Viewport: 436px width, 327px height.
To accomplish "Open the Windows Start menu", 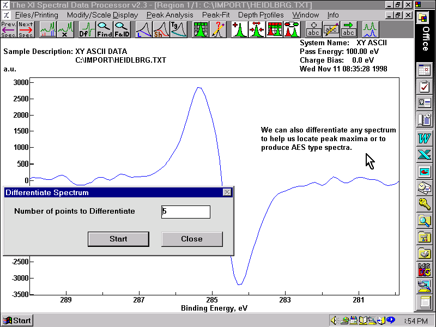I will [17, 320].
